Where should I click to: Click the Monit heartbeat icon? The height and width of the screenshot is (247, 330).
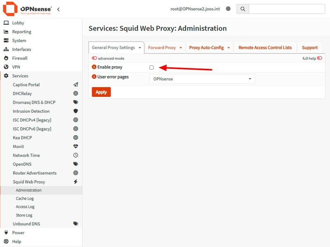click(x=75, y=146)
